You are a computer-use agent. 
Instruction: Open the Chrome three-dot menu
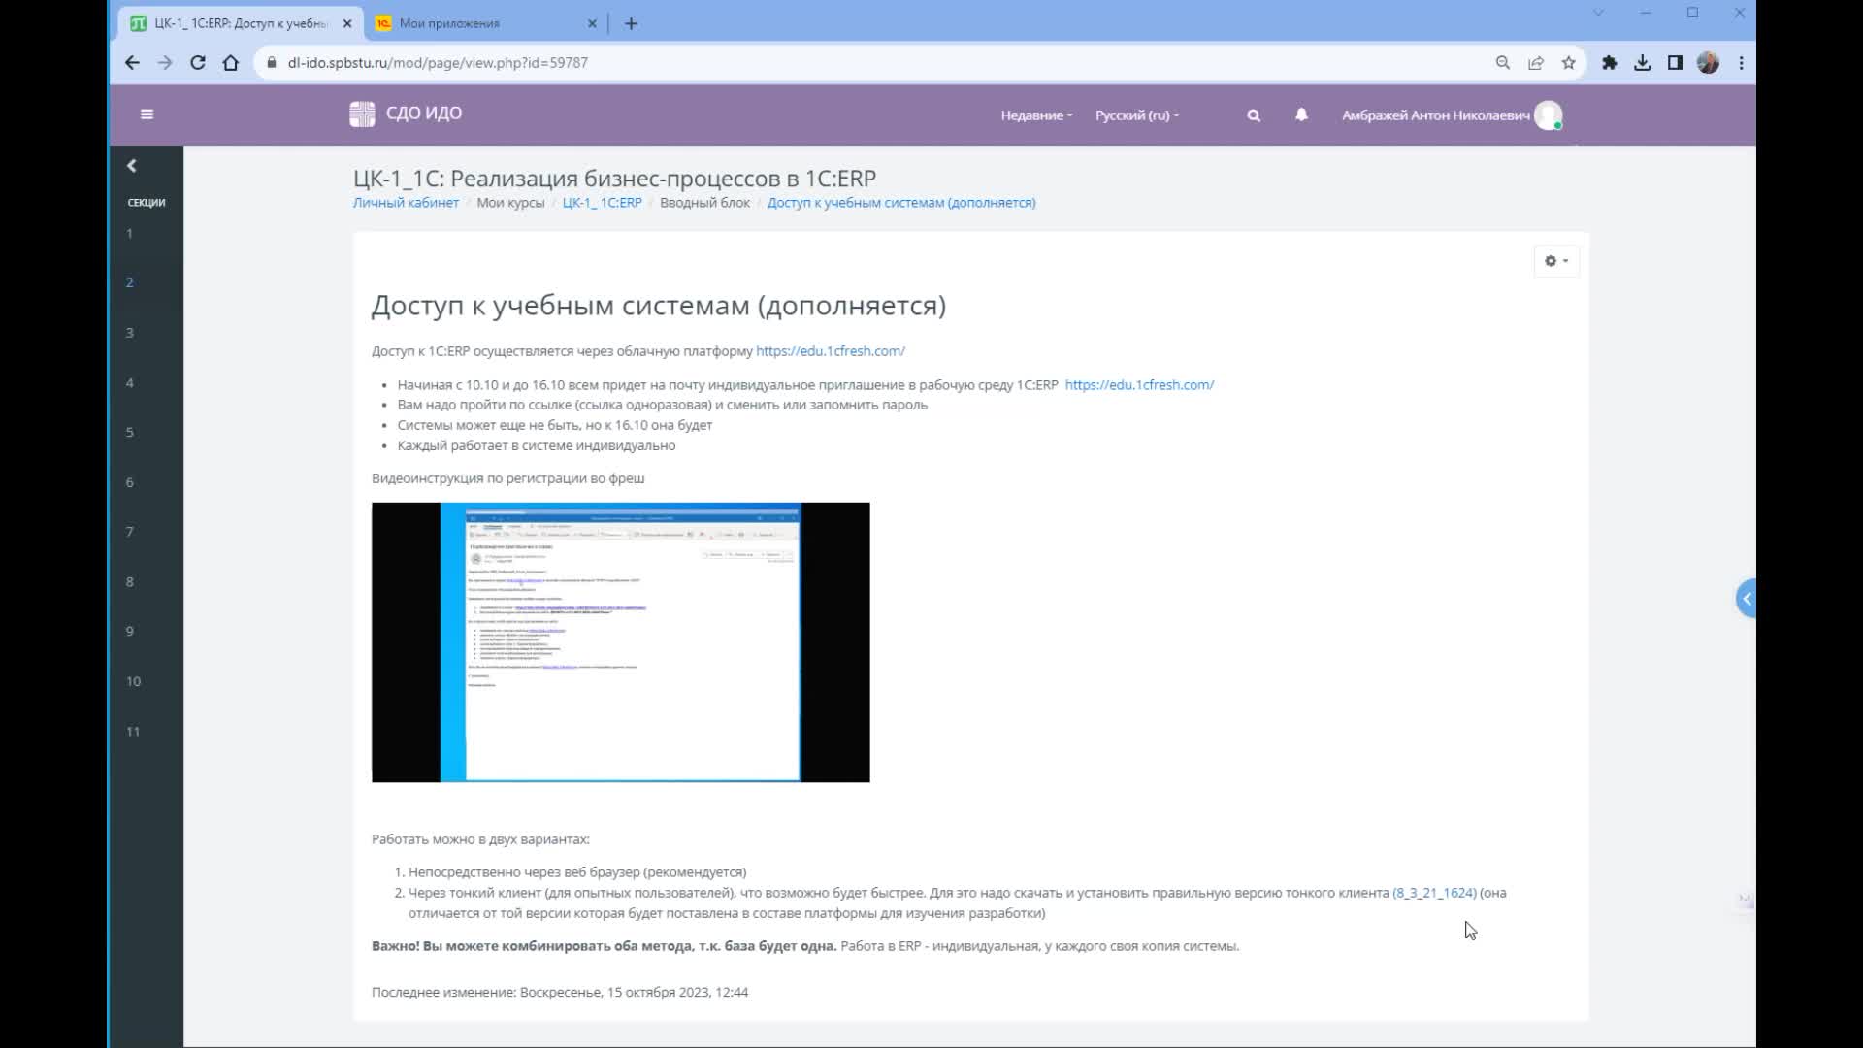tap(1742, 63)
